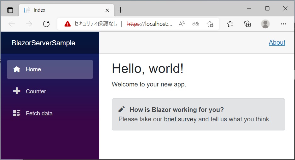
Task: Follow the brief survey link
Action: point(180,119)
